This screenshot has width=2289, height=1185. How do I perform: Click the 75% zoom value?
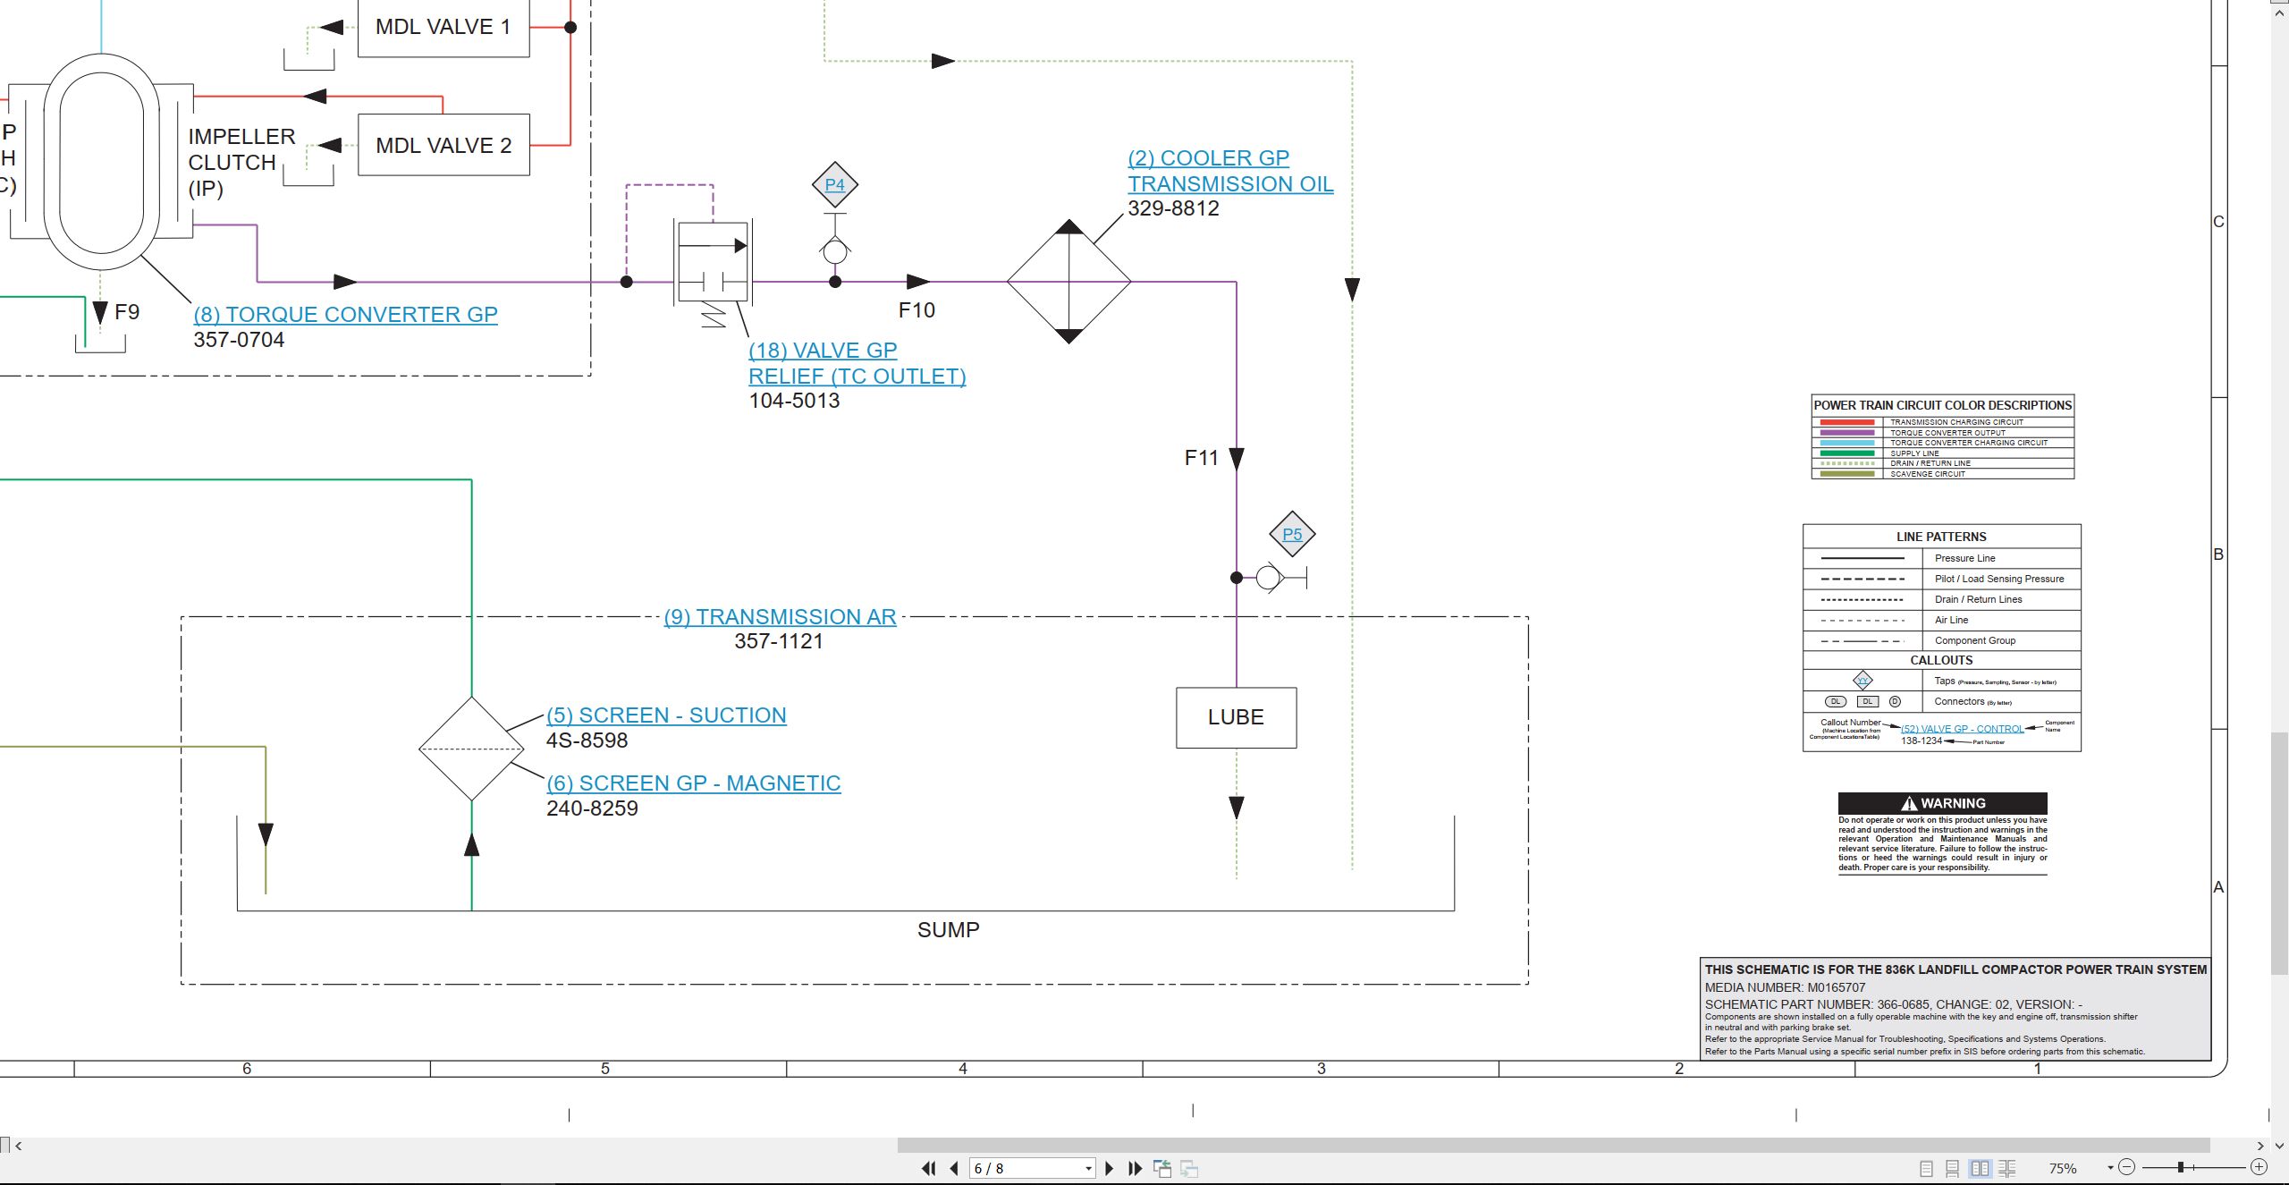tap(2062, 1168)
